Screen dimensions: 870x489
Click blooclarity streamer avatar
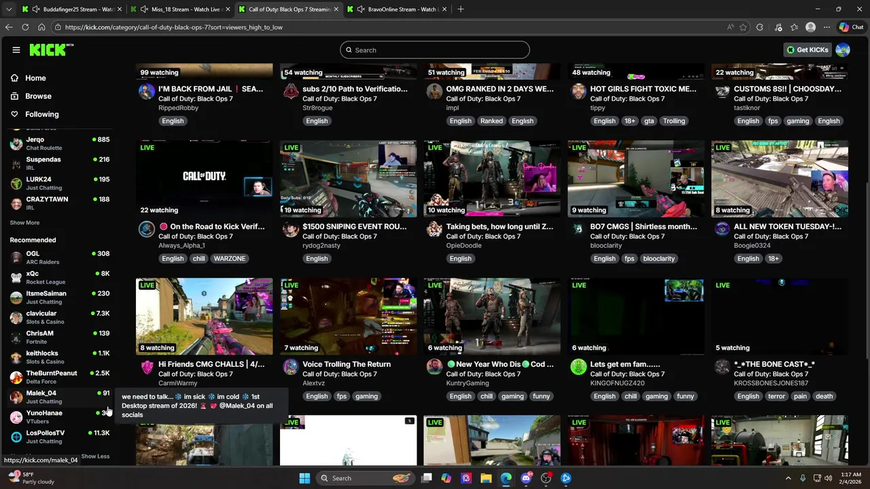click(578, 230)
